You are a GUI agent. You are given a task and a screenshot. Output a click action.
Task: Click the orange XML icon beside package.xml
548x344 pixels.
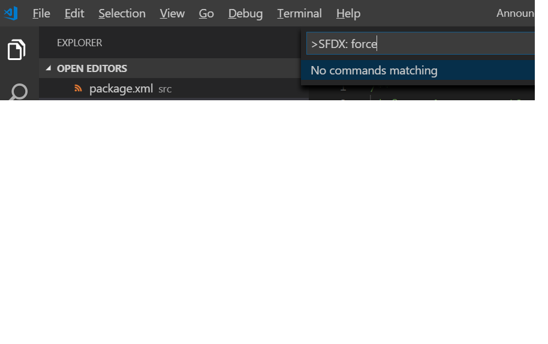[78, 89]
